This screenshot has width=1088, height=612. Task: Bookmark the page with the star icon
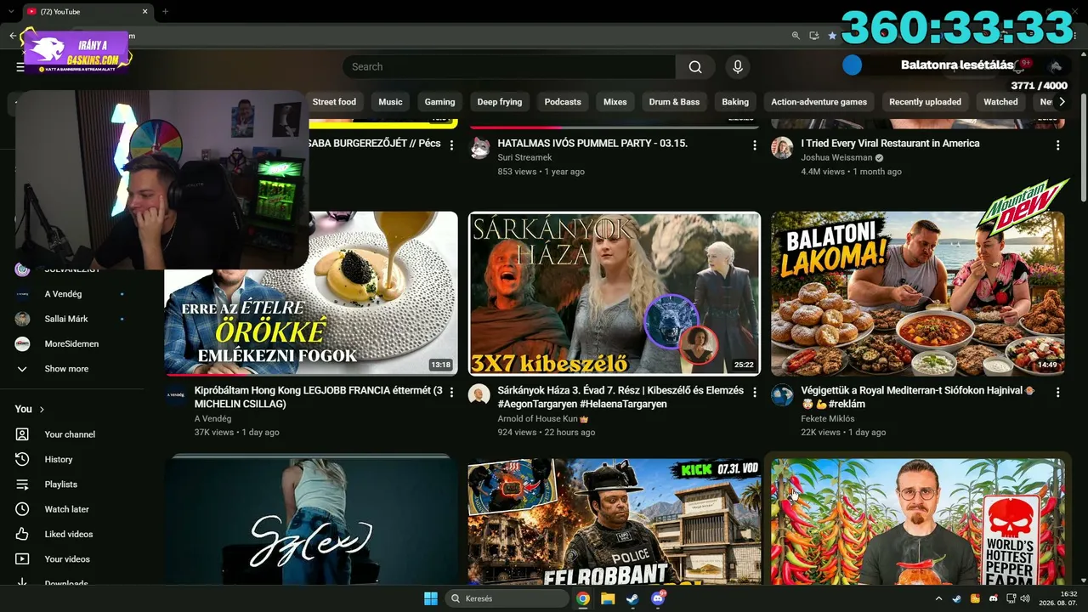pos(832,36)
